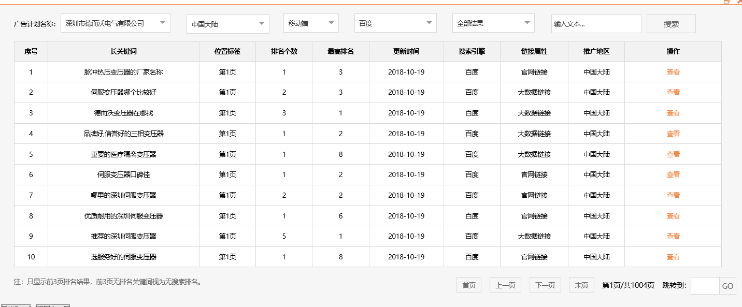Open 查看 link for 重要的医疗隔离变压器
742x307 pixels.
click(673, 154)
